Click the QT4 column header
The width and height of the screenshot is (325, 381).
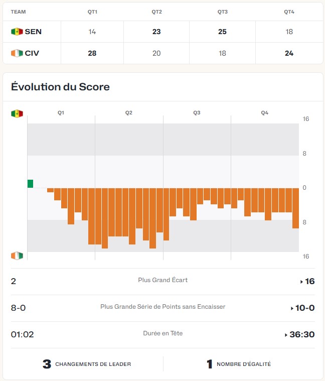tap(289, 12)
